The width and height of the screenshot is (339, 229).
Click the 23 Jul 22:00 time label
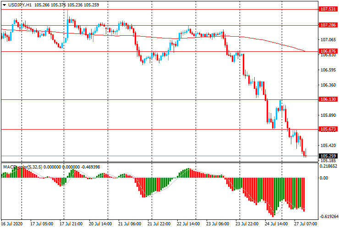[246, 224]
